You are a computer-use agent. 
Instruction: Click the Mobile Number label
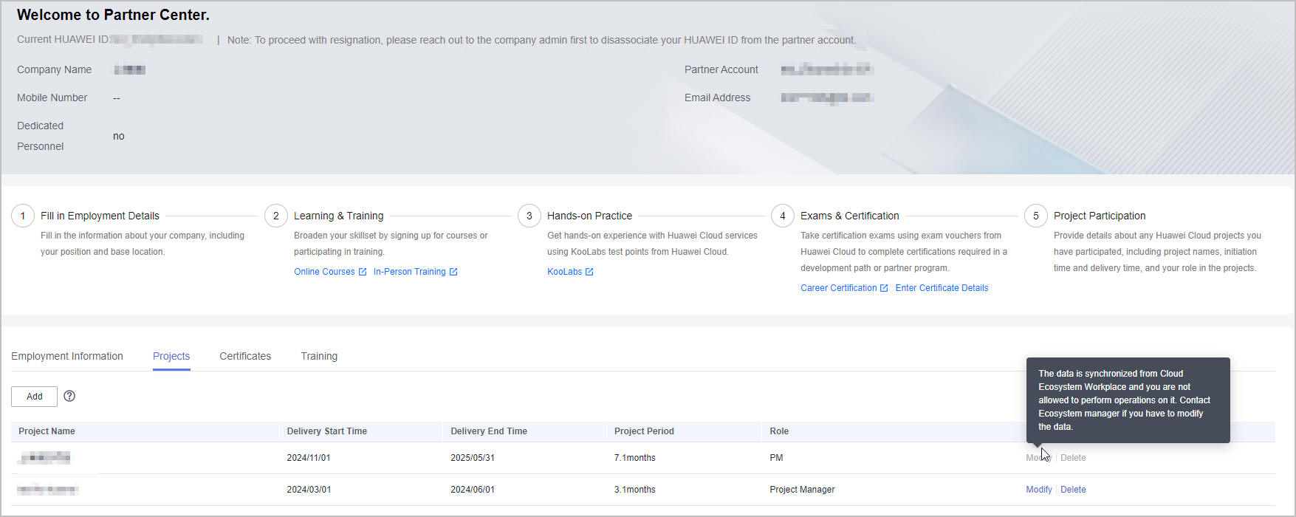click(x=52, y=97)
